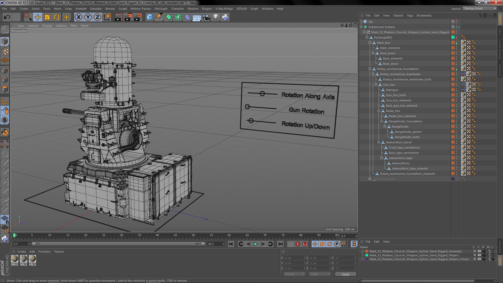
Task: Open Edit Render Settings icon
Action: pos(138,17)
